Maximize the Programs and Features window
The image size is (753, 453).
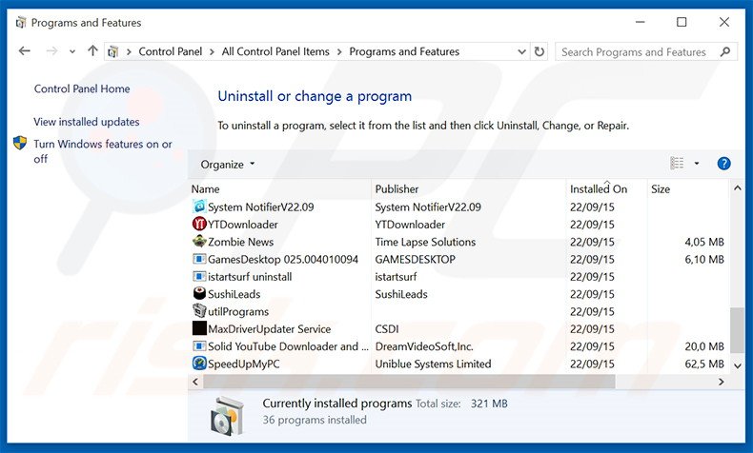pos(682,22)
